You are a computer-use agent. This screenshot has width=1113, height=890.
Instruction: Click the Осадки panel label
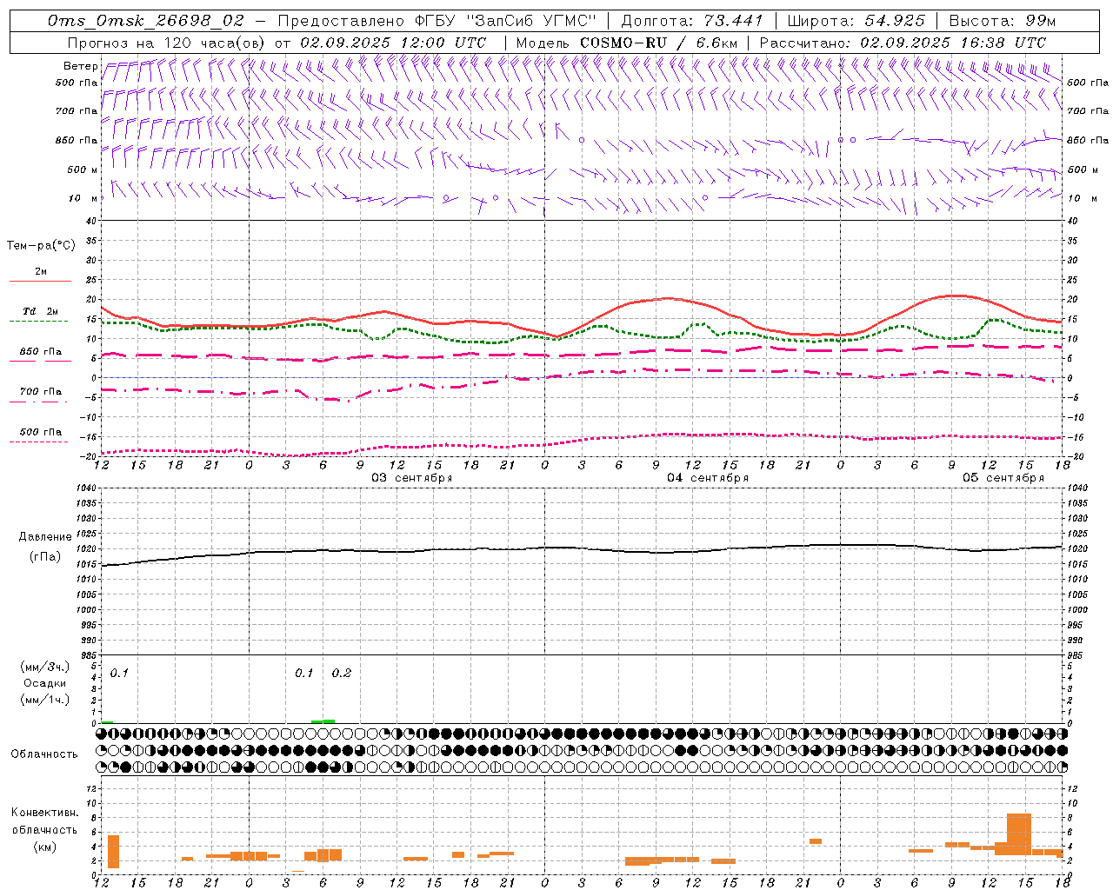(x=44, y=683)
